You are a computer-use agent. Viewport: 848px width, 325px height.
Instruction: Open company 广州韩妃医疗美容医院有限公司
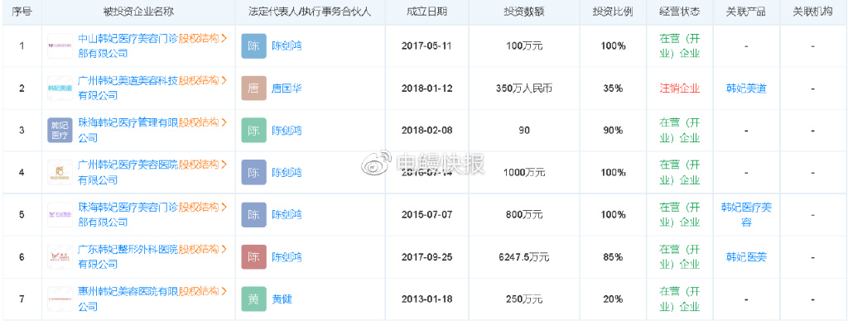(x=128, y=172)
